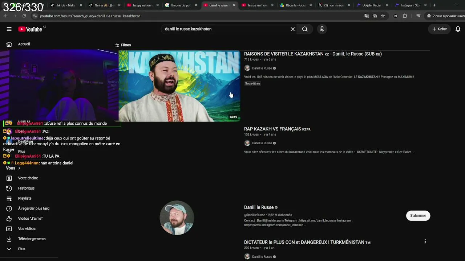Clear the search query with the X
This screenshot has height=261, width=465.
pos(292,29)
